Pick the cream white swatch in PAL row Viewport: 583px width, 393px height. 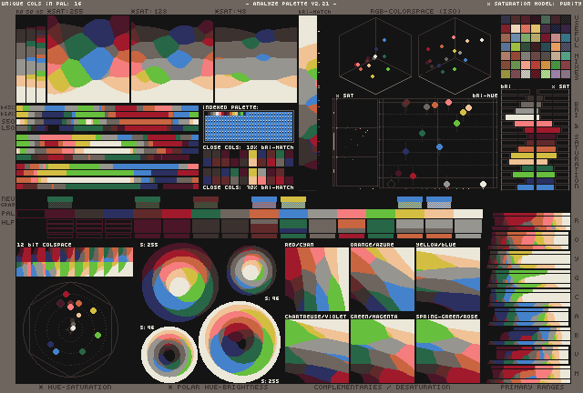467,214
